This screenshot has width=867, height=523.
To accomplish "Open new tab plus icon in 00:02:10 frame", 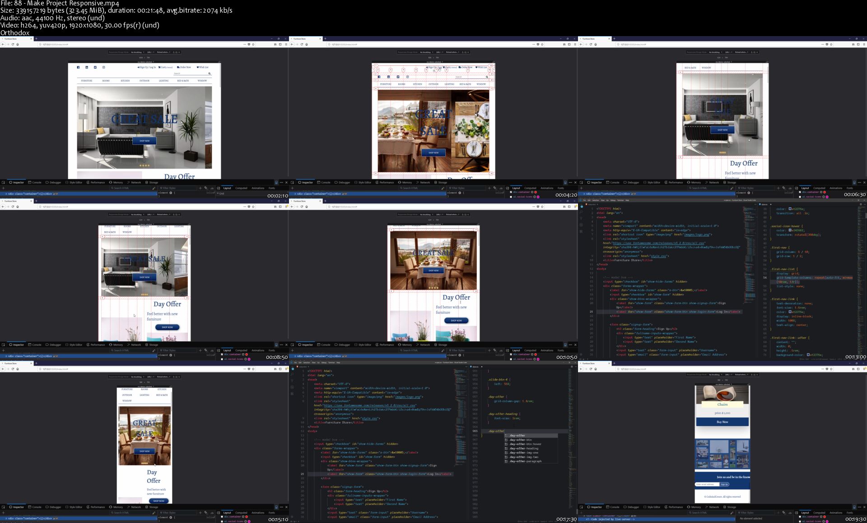I will (x=36, y=39).
